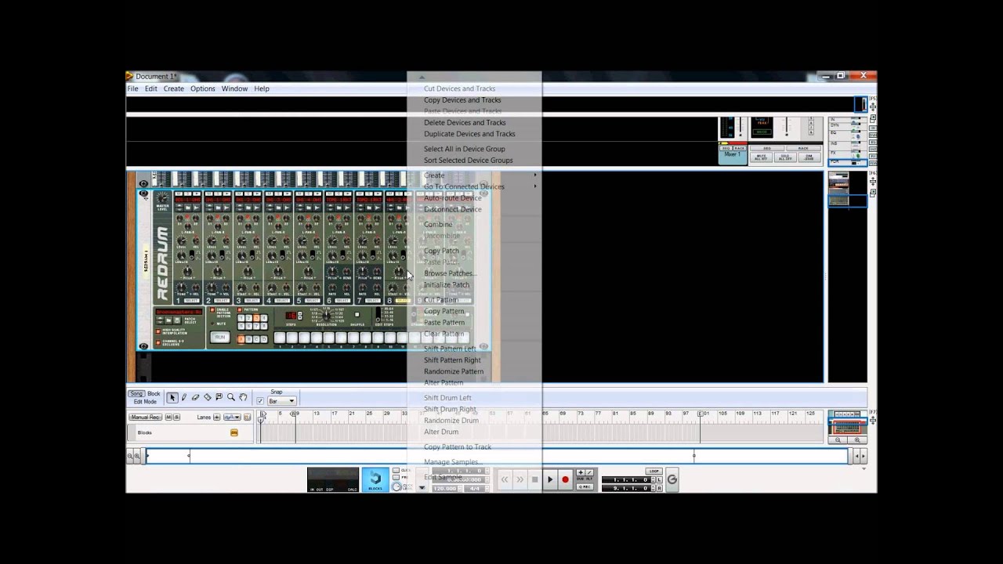Open the Window menu

234,89
